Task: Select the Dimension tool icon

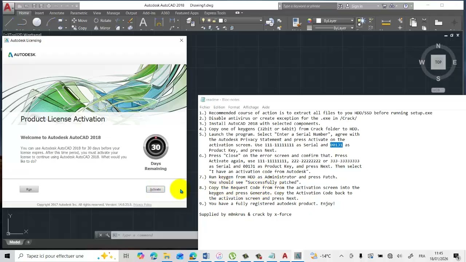Action: tap(159, 23)
